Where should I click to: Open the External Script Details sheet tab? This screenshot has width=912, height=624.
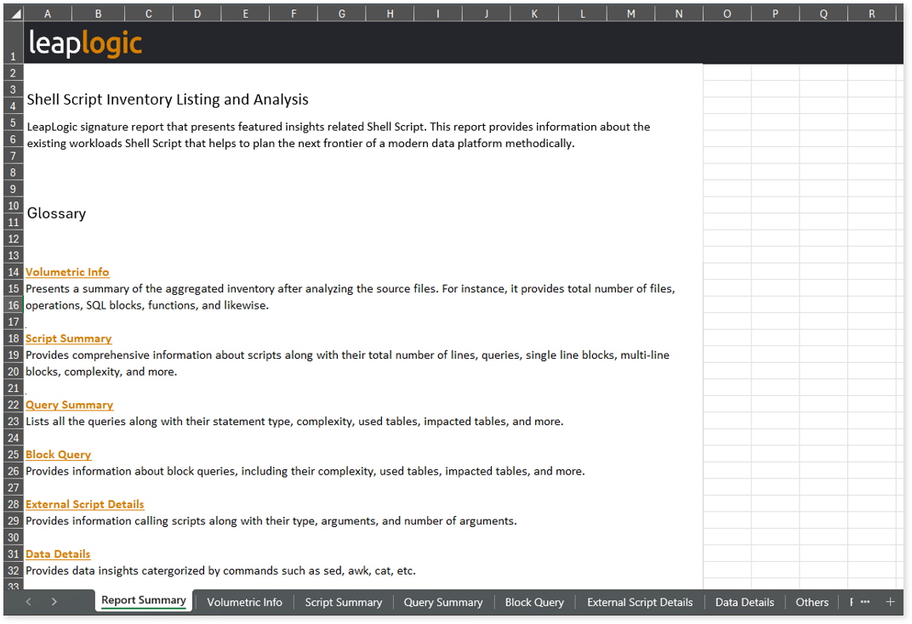pyautogui.click(x=640, y=602)
